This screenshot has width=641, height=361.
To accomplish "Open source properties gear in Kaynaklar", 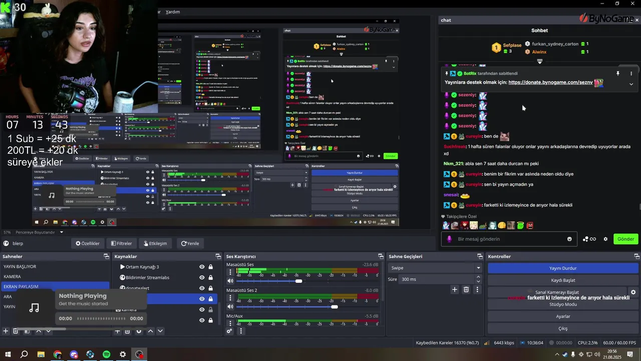I will point(139,331).
